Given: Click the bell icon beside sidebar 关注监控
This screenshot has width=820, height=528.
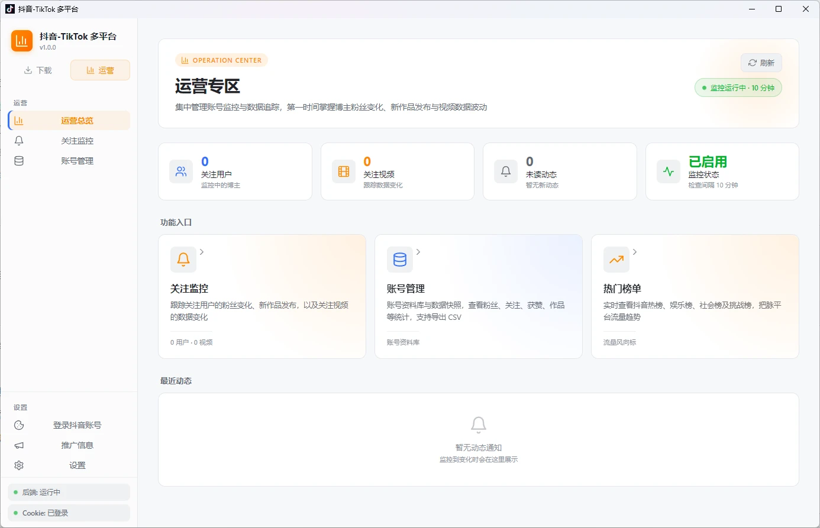Looking at the screenshot, I should tap(19, 141).
